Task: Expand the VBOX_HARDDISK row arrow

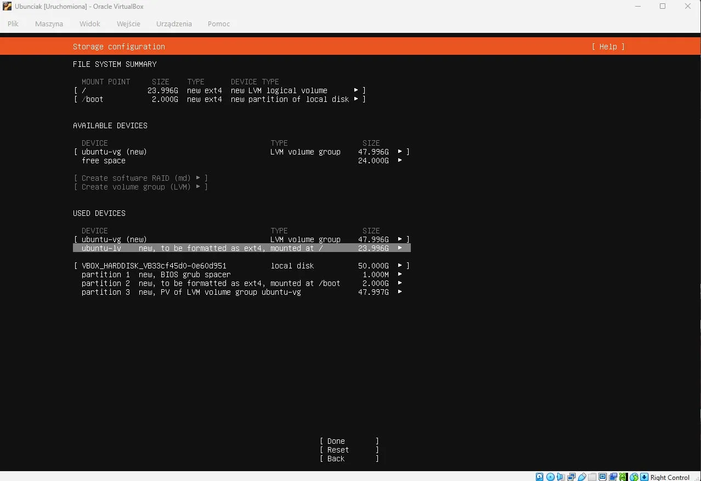Action: point(400,266)
